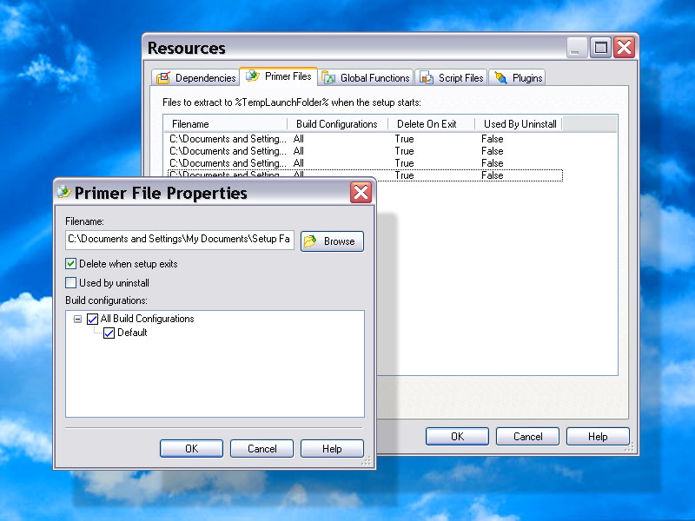Click the Dependencies tab icon
This screenshot has height=521, width=695.
pyautogui.click(x=163, y=77)
